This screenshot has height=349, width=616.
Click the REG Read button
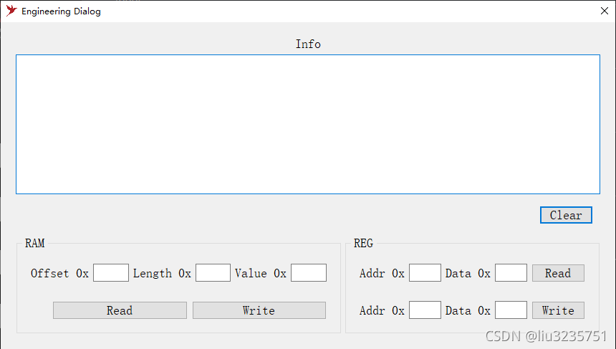[558, 273]
